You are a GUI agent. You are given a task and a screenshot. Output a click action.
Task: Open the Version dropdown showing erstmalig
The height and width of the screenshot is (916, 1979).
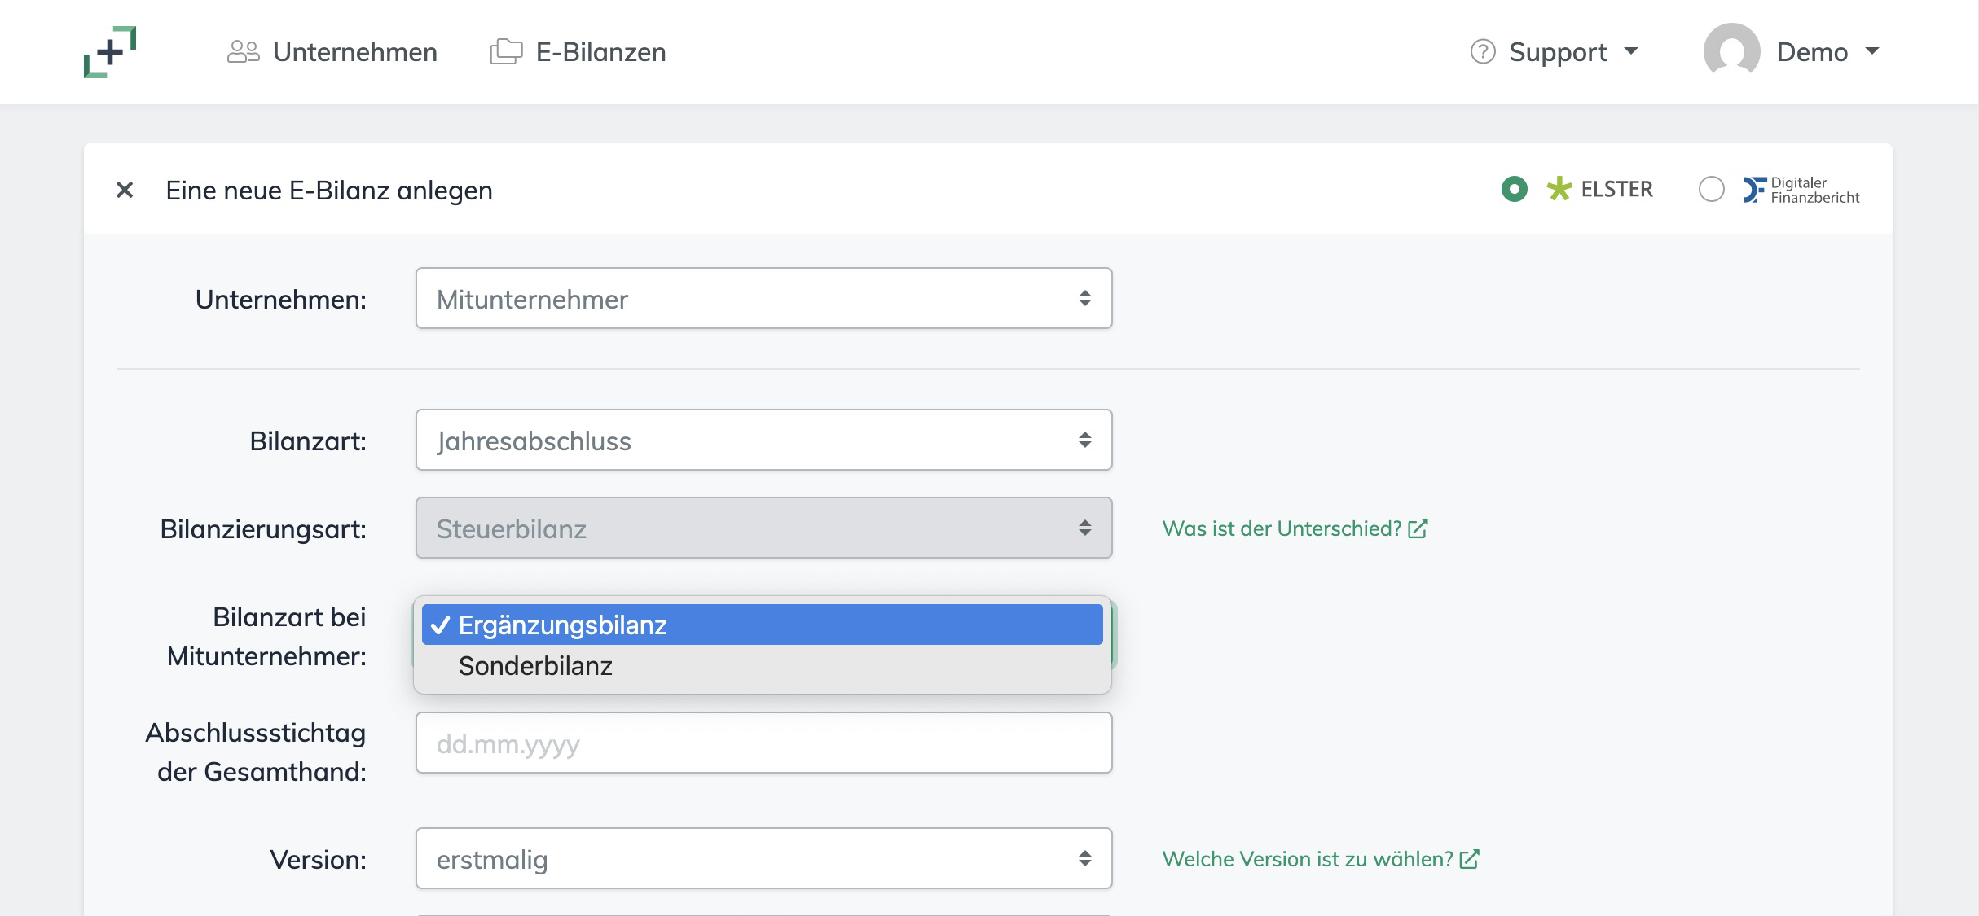click(763, 859)
